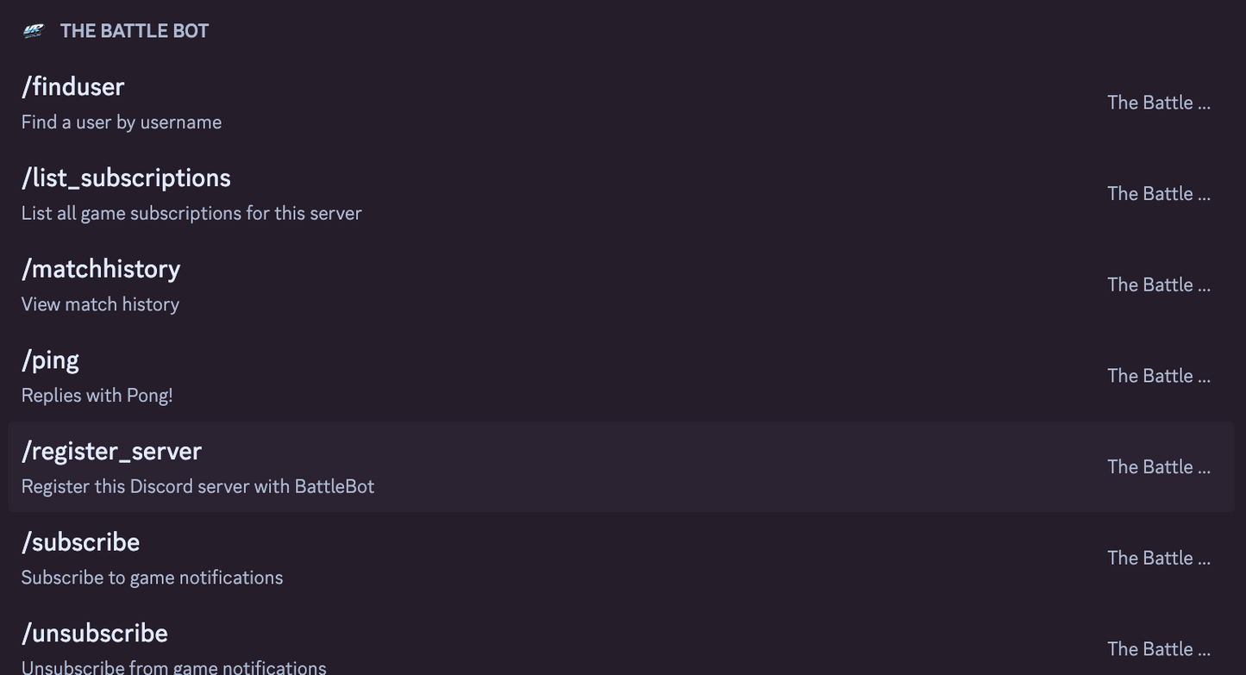This screenshot has width=1246, height=675.
Task: Click The Battle label beside /register_server
Action: coord(1159,467)
